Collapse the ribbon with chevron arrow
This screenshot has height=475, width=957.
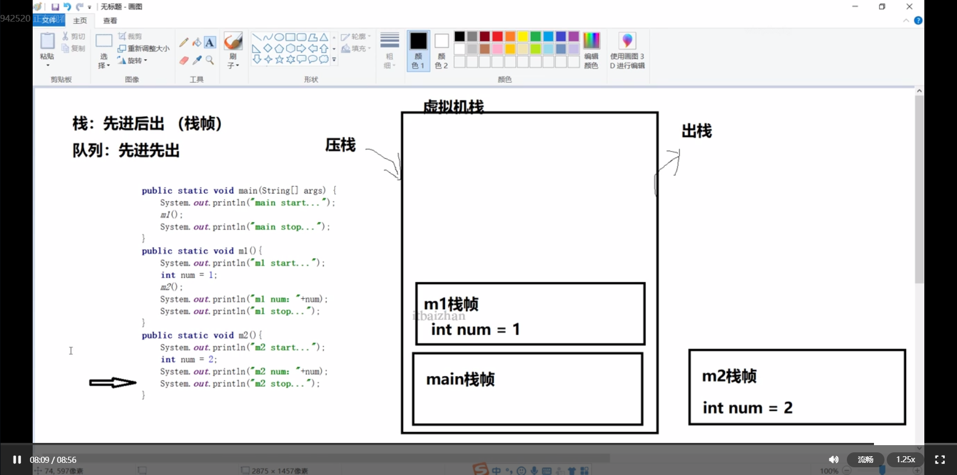pyautogui.click(x=906, y=20)
